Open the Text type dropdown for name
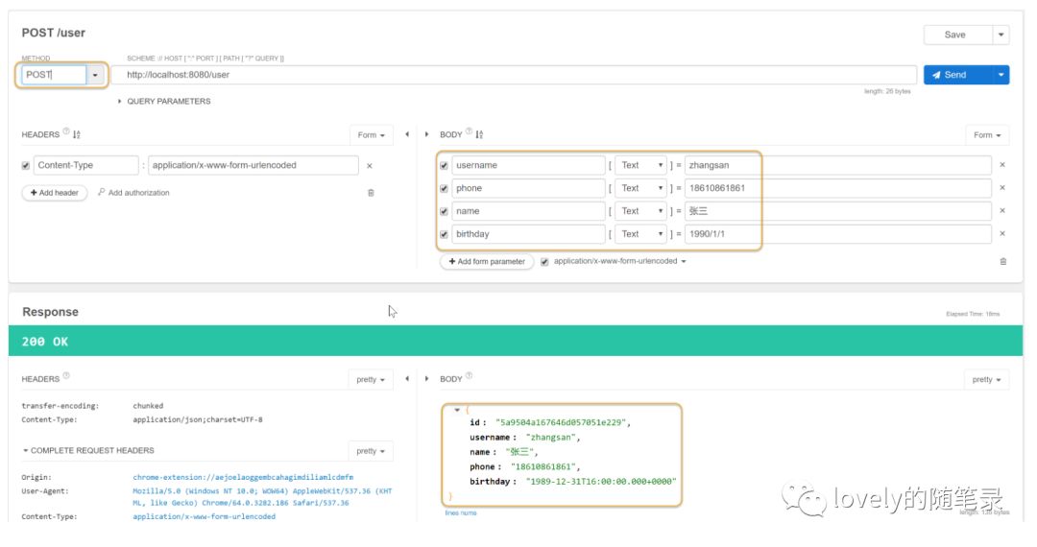Screen dimensions: 1037x547 [x=640, y=211]
